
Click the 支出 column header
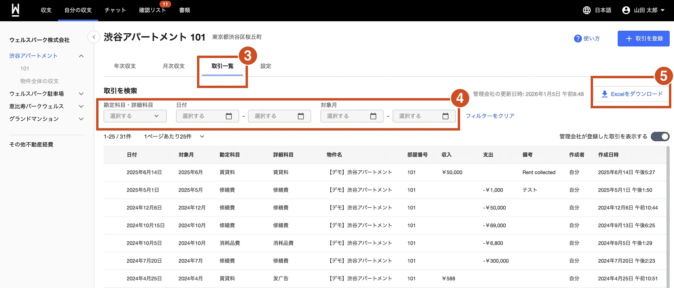point(488,155)
